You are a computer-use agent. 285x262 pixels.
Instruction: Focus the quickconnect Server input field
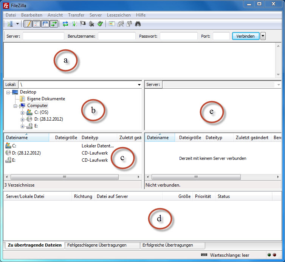point(43,36)
